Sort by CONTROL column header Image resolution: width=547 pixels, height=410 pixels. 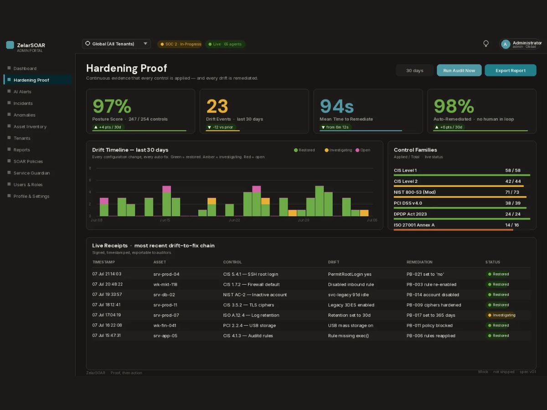point(232,262)
